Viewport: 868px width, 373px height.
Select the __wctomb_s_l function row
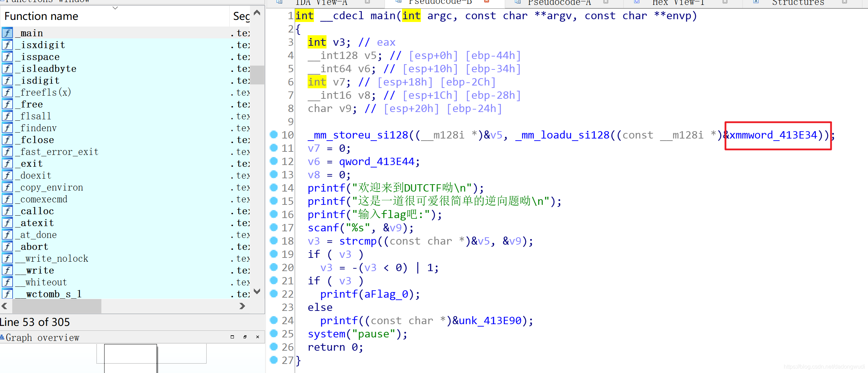pyautogui.click(x=125, y=294)
